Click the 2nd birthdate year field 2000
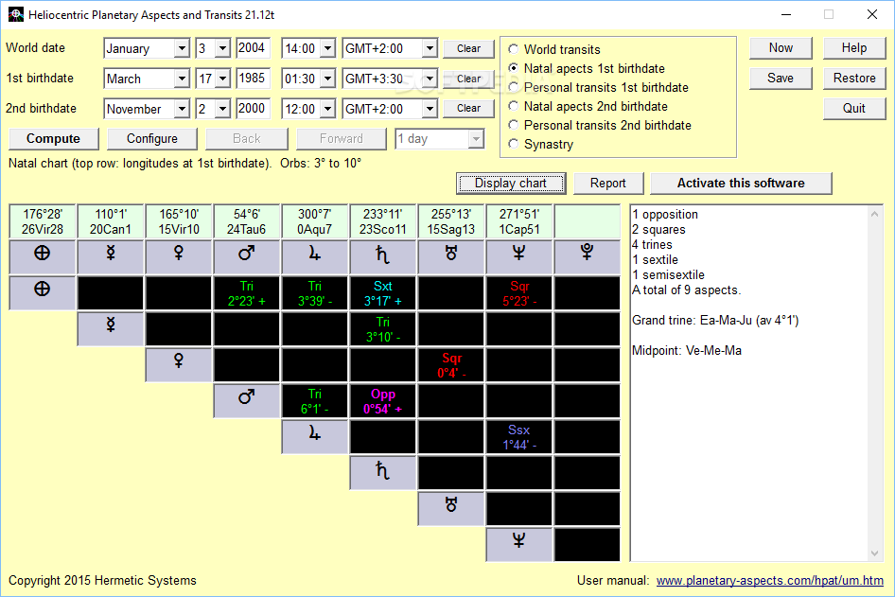 coord(253,109)
